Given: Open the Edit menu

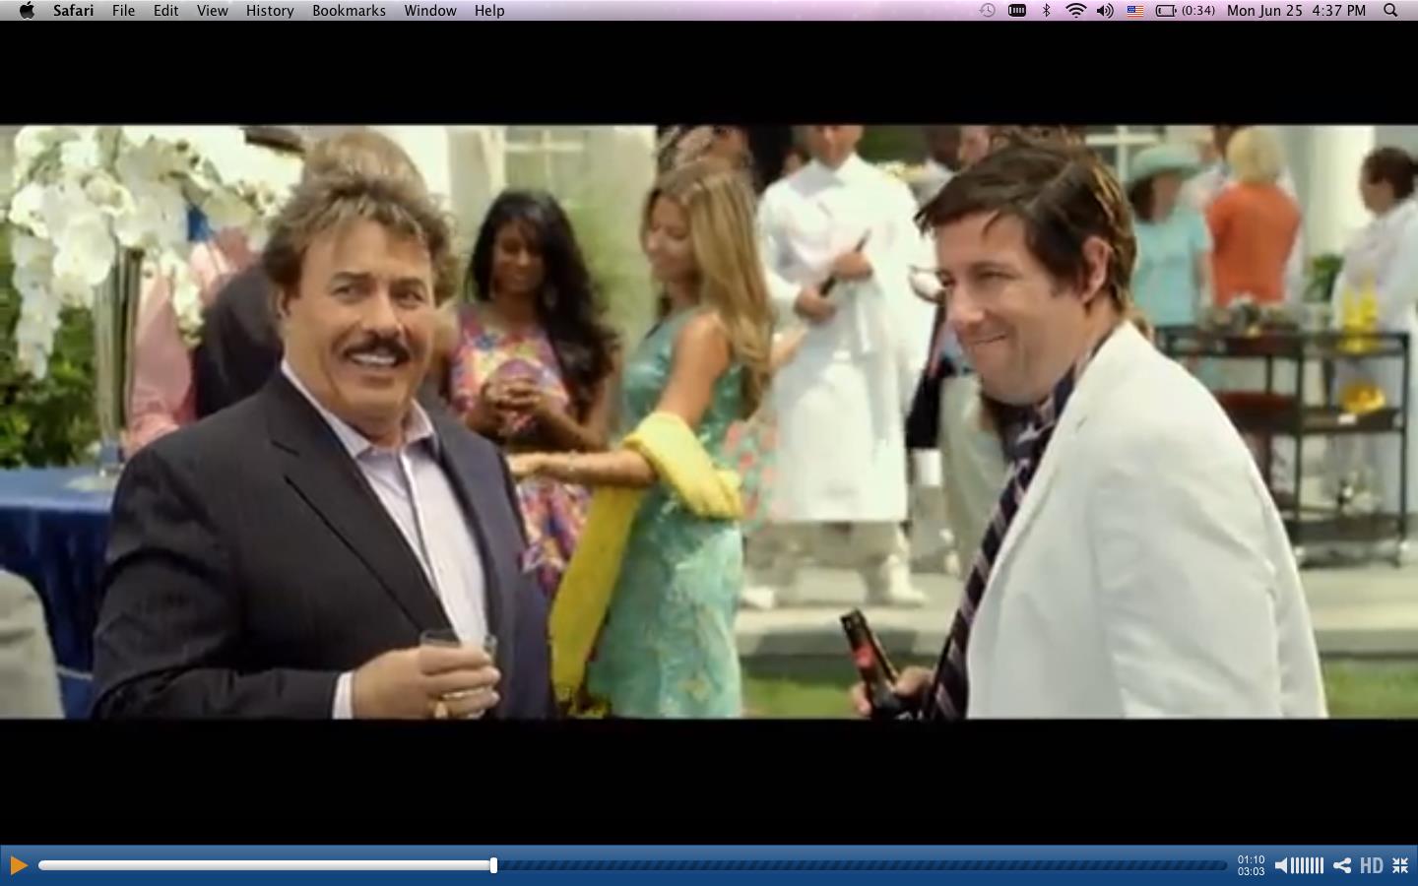Looking at the screenshot, I should coord(165,10).
